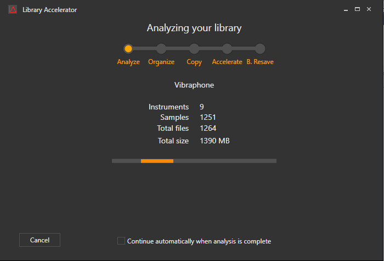Click the Samples value 1251
The width and height of the screenshot is (384, 261).
[x=208, y=117]
